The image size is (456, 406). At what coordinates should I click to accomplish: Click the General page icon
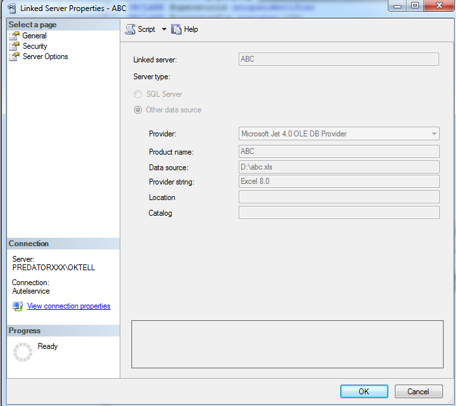click(x=15, y=36)
